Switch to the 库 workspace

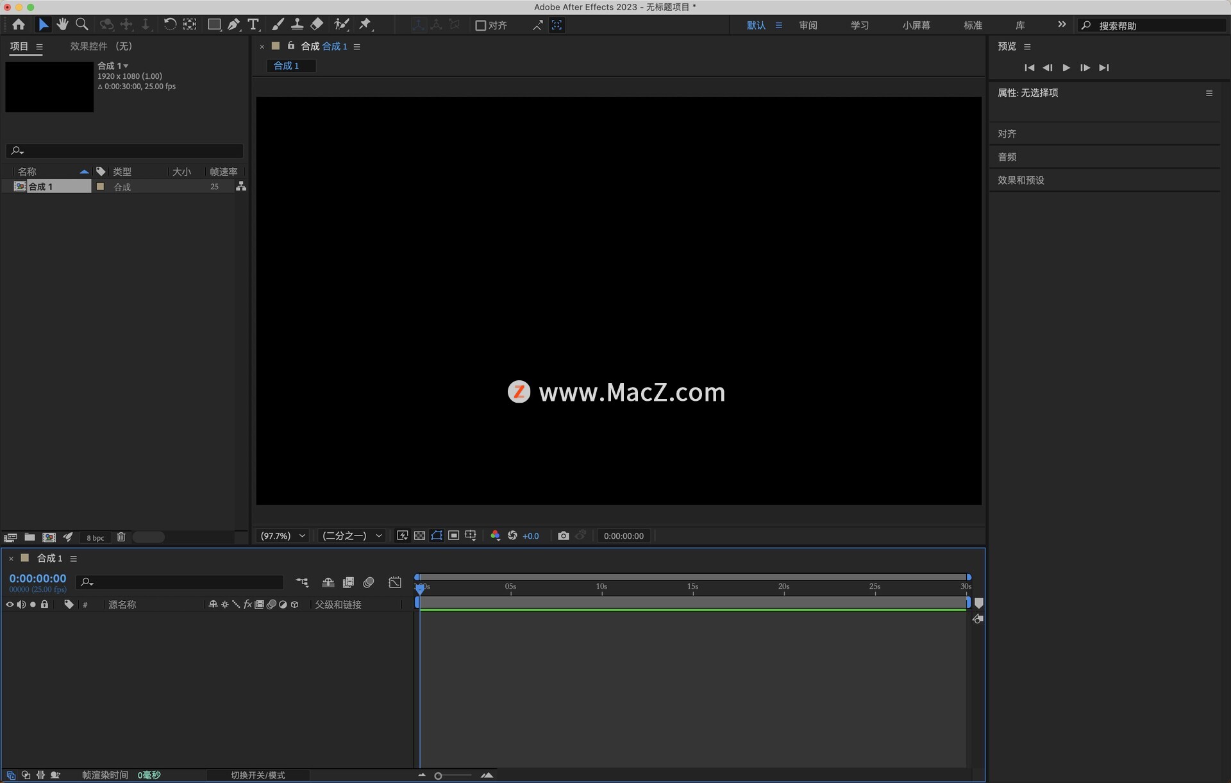point(1020,25)
